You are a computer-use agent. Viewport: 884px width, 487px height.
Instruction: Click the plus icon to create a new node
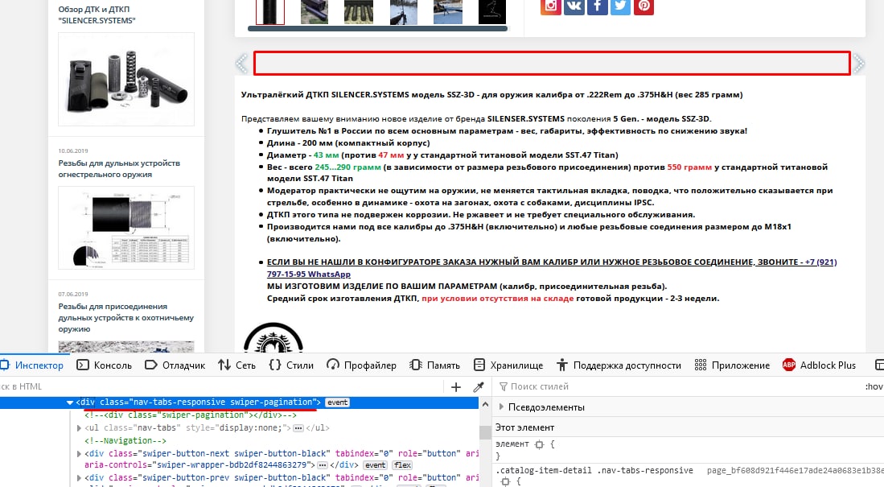click(456, 386)
